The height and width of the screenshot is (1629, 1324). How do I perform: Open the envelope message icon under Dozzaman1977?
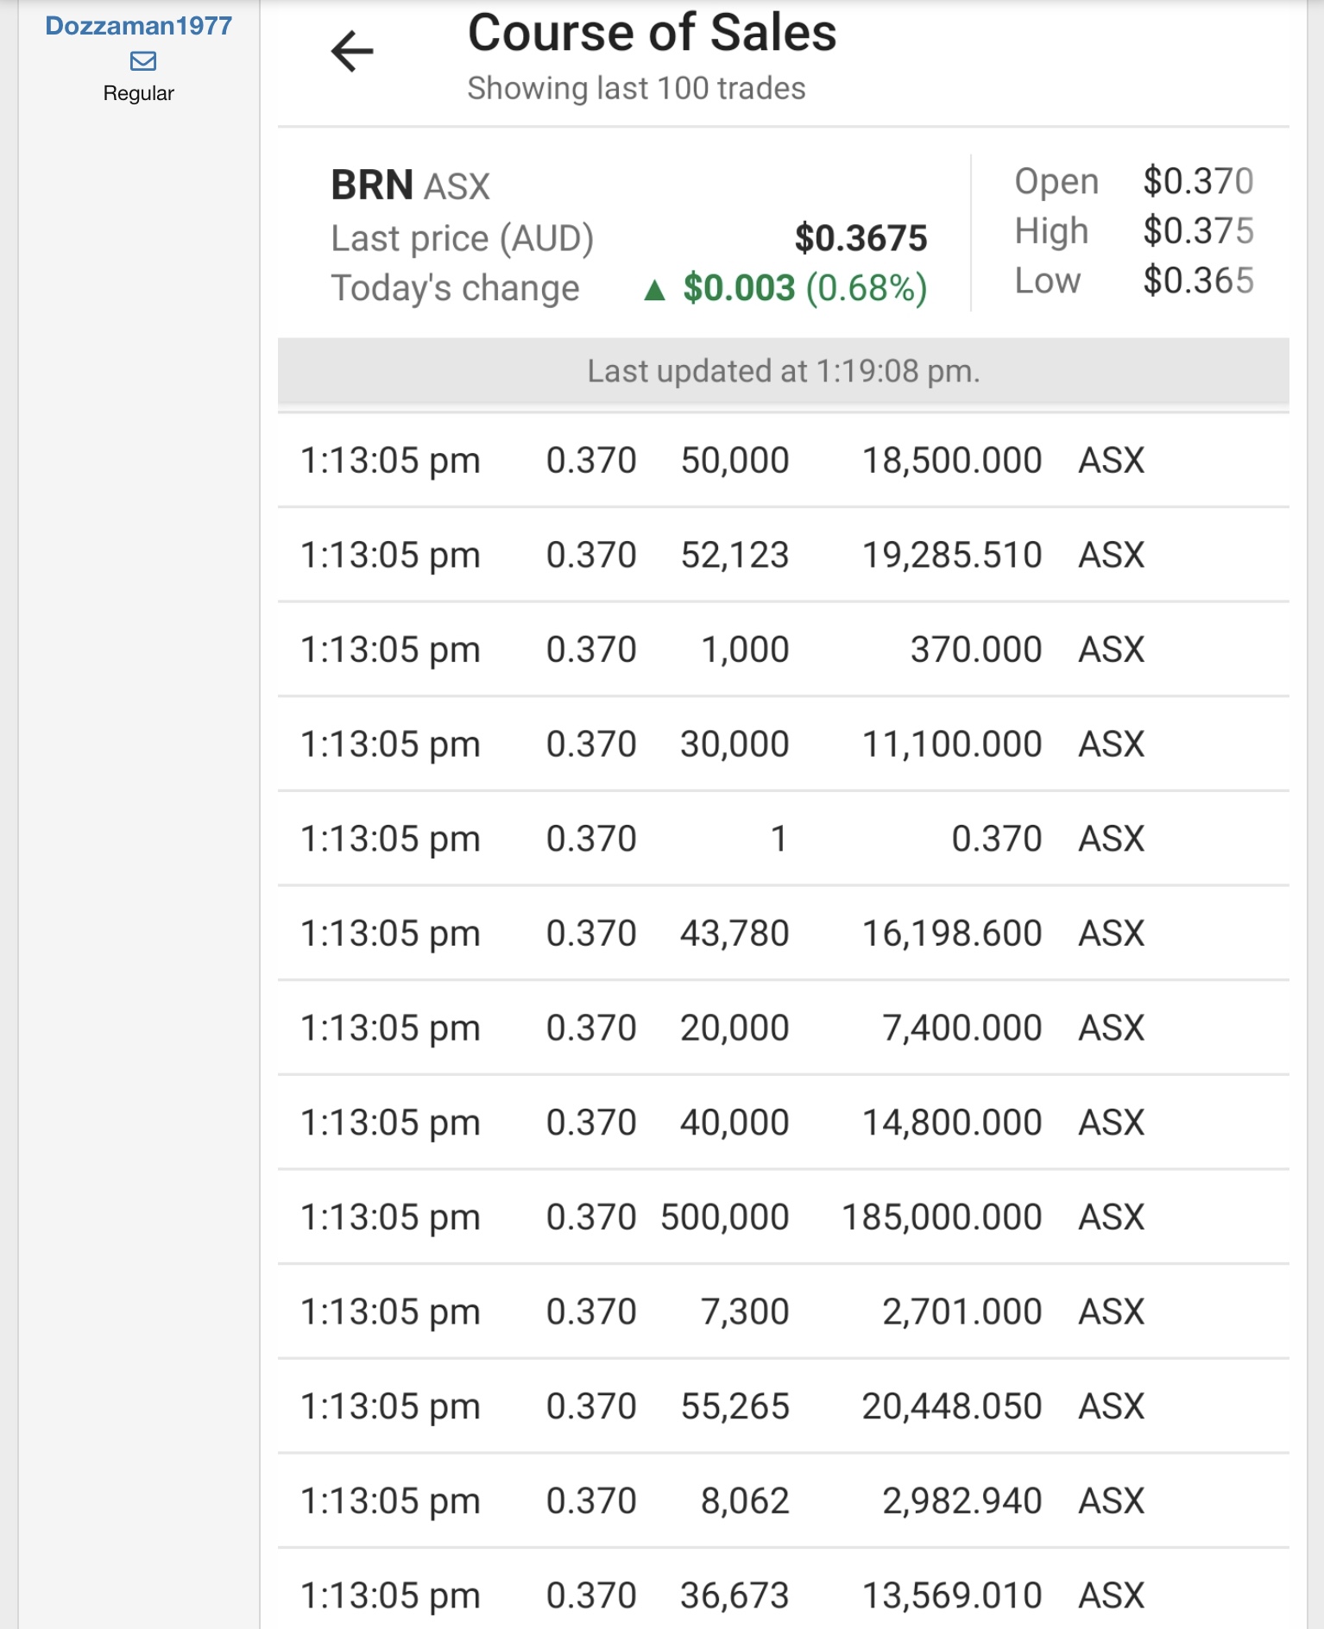(x=142, y=61)
